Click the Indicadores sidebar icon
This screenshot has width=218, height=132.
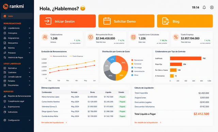pos(5,112)
